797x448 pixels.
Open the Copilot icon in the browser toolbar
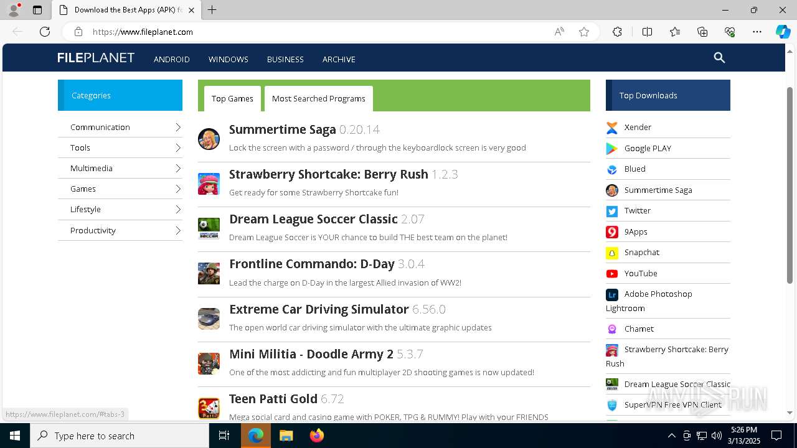(783, 32)
